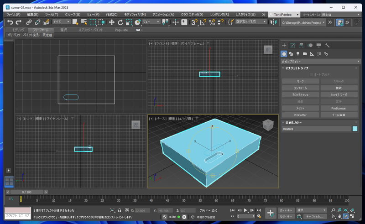Click the Box001 object name field
Image resolution: width=365 pixels, height=224 pixels.
(x=316, y=129)
